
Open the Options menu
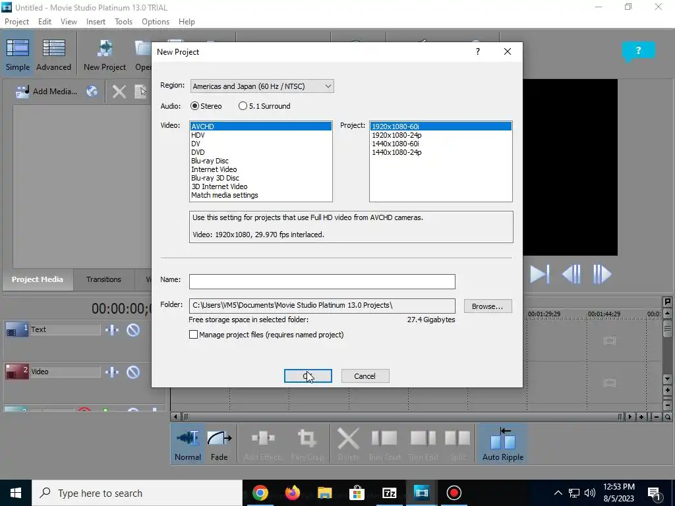[156, 22]
